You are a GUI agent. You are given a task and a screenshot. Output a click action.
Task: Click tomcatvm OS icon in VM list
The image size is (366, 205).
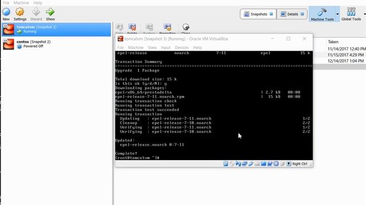point(9,29)
